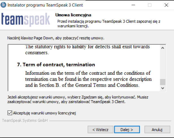Screen dimensions: 174x138
Task: Click the Page Down instruction text
Action: click(x=56, y=38)
